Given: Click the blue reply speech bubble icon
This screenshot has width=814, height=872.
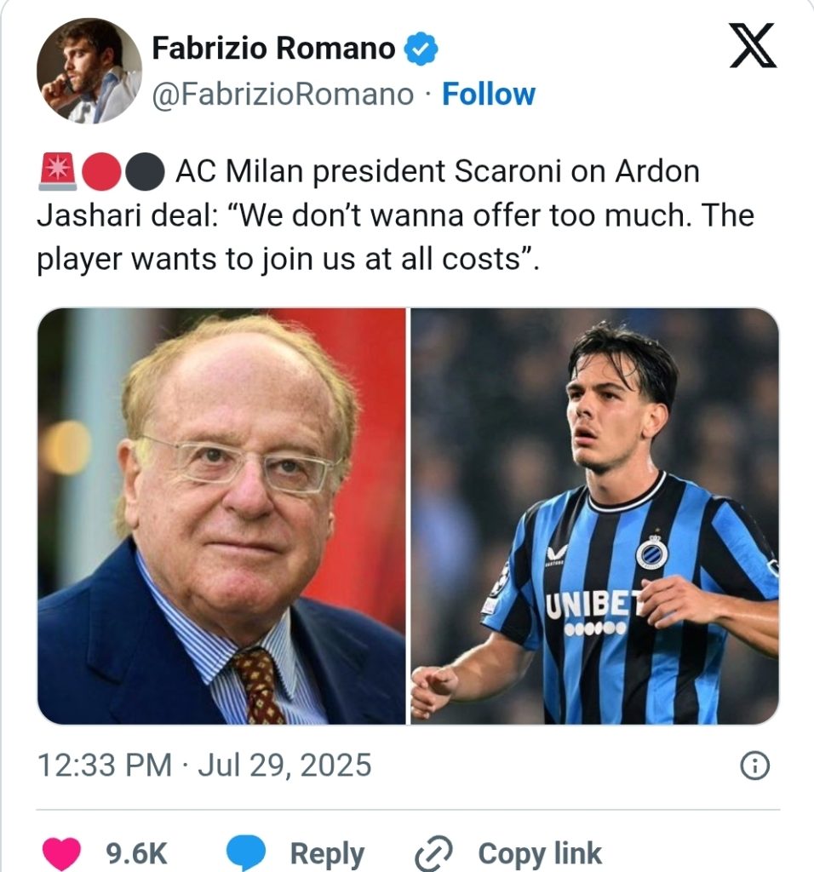Looking at the screenshot, I should [247, 852].
